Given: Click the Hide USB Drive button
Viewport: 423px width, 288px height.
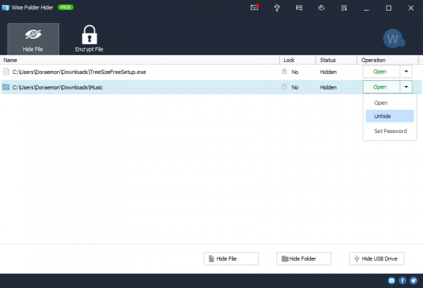Looking at the screenshot, I should [376, 258].
